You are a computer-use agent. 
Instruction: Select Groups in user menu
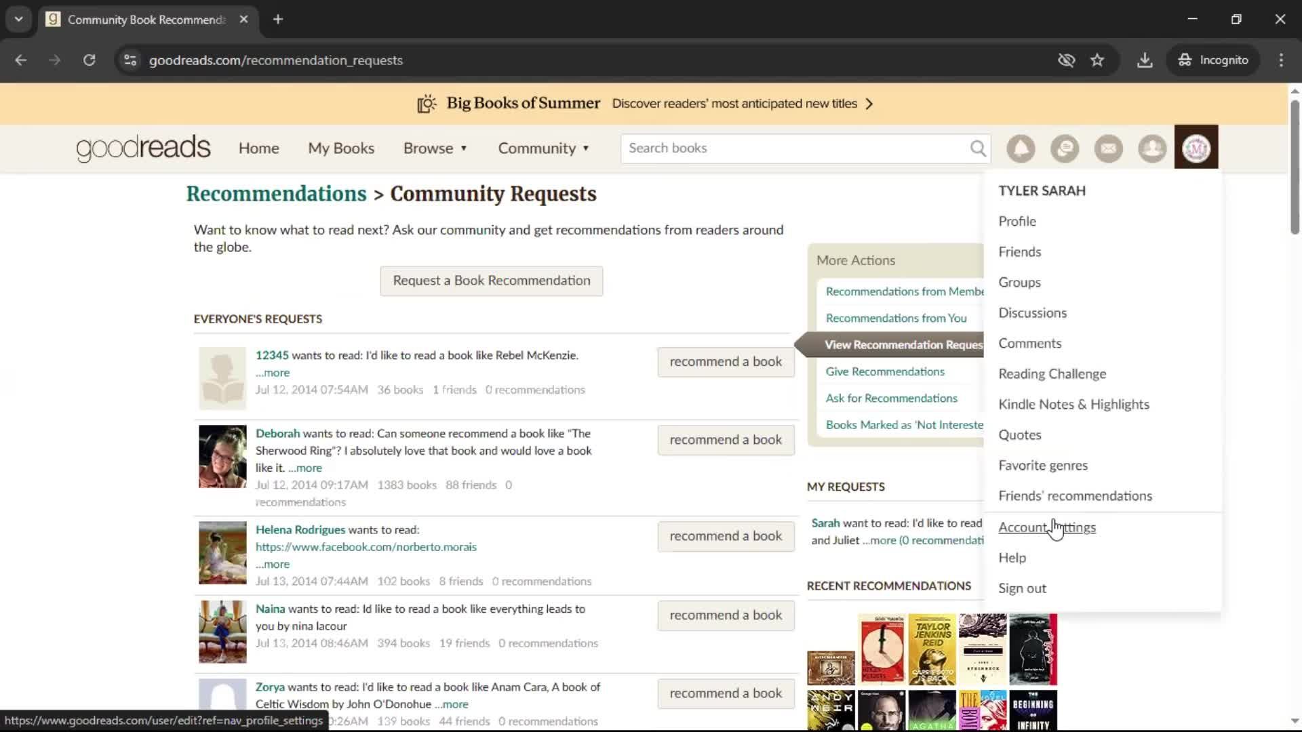tap(1019, 282)
